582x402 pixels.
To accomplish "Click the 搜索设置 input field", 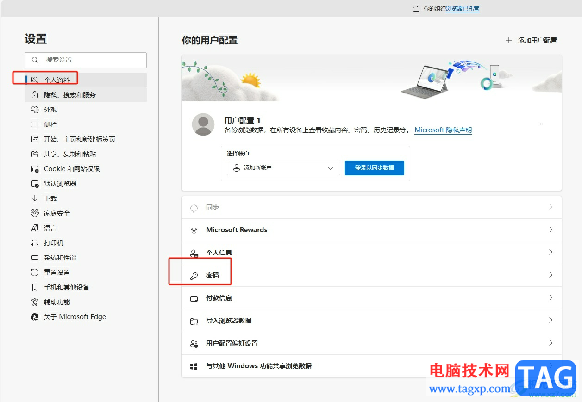I will click(x=86, y=60).
